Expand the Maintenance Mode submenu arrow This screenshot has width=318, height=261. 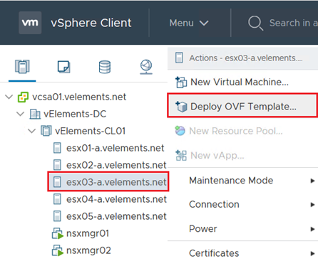[312, 181]
